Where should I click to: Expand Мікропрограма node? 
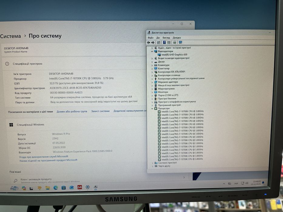[x=152, y=89]
